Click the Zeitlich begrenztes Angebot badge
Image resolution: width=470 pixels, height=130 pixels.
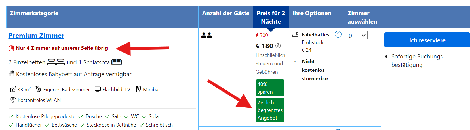[x=270, y=110]
